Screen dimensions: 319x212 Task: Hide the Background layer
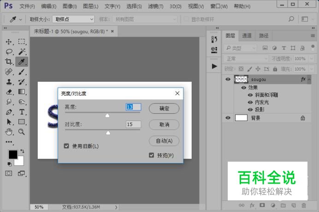tap(228, 118)
